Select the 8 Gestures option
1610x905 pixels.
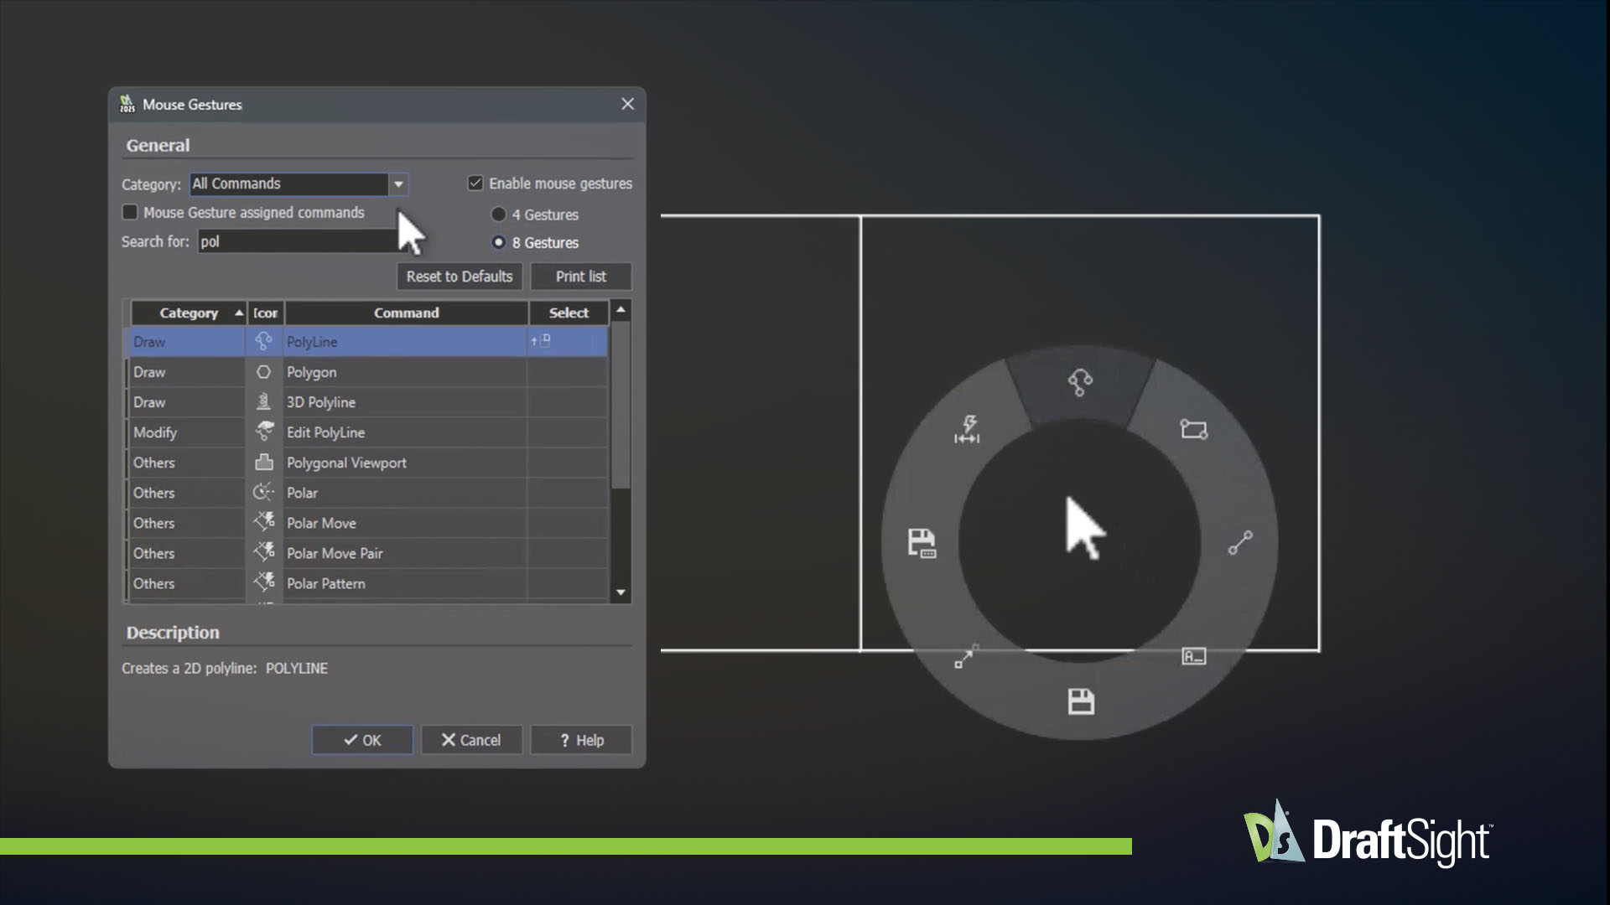[x=499, y=242]
